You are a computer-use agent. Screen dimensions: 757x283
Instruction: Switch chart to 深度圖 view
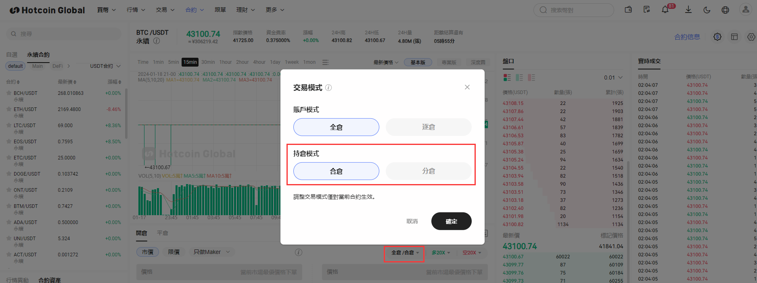click(x=478, y=62)
